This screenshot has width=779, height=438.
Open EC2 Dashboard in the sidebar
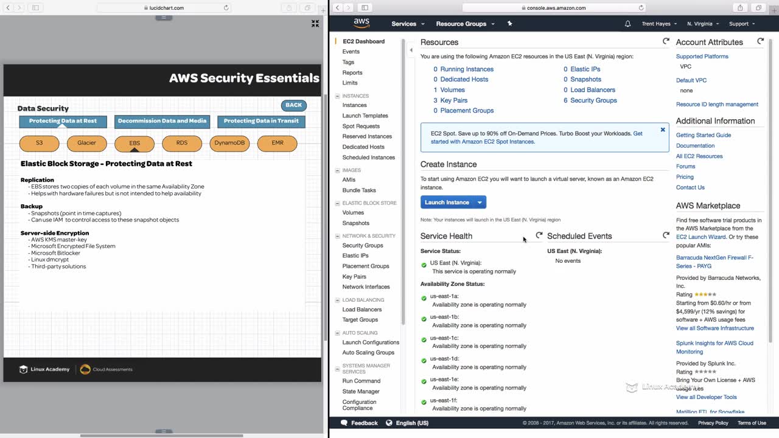(x=363, y=41)
